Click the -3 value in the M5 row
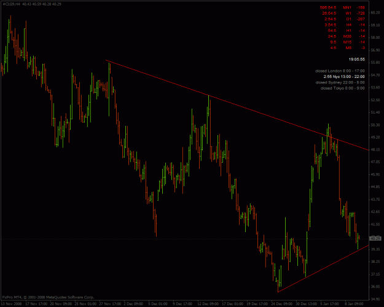This screenshot has height=307, width=384. point(363,48)
